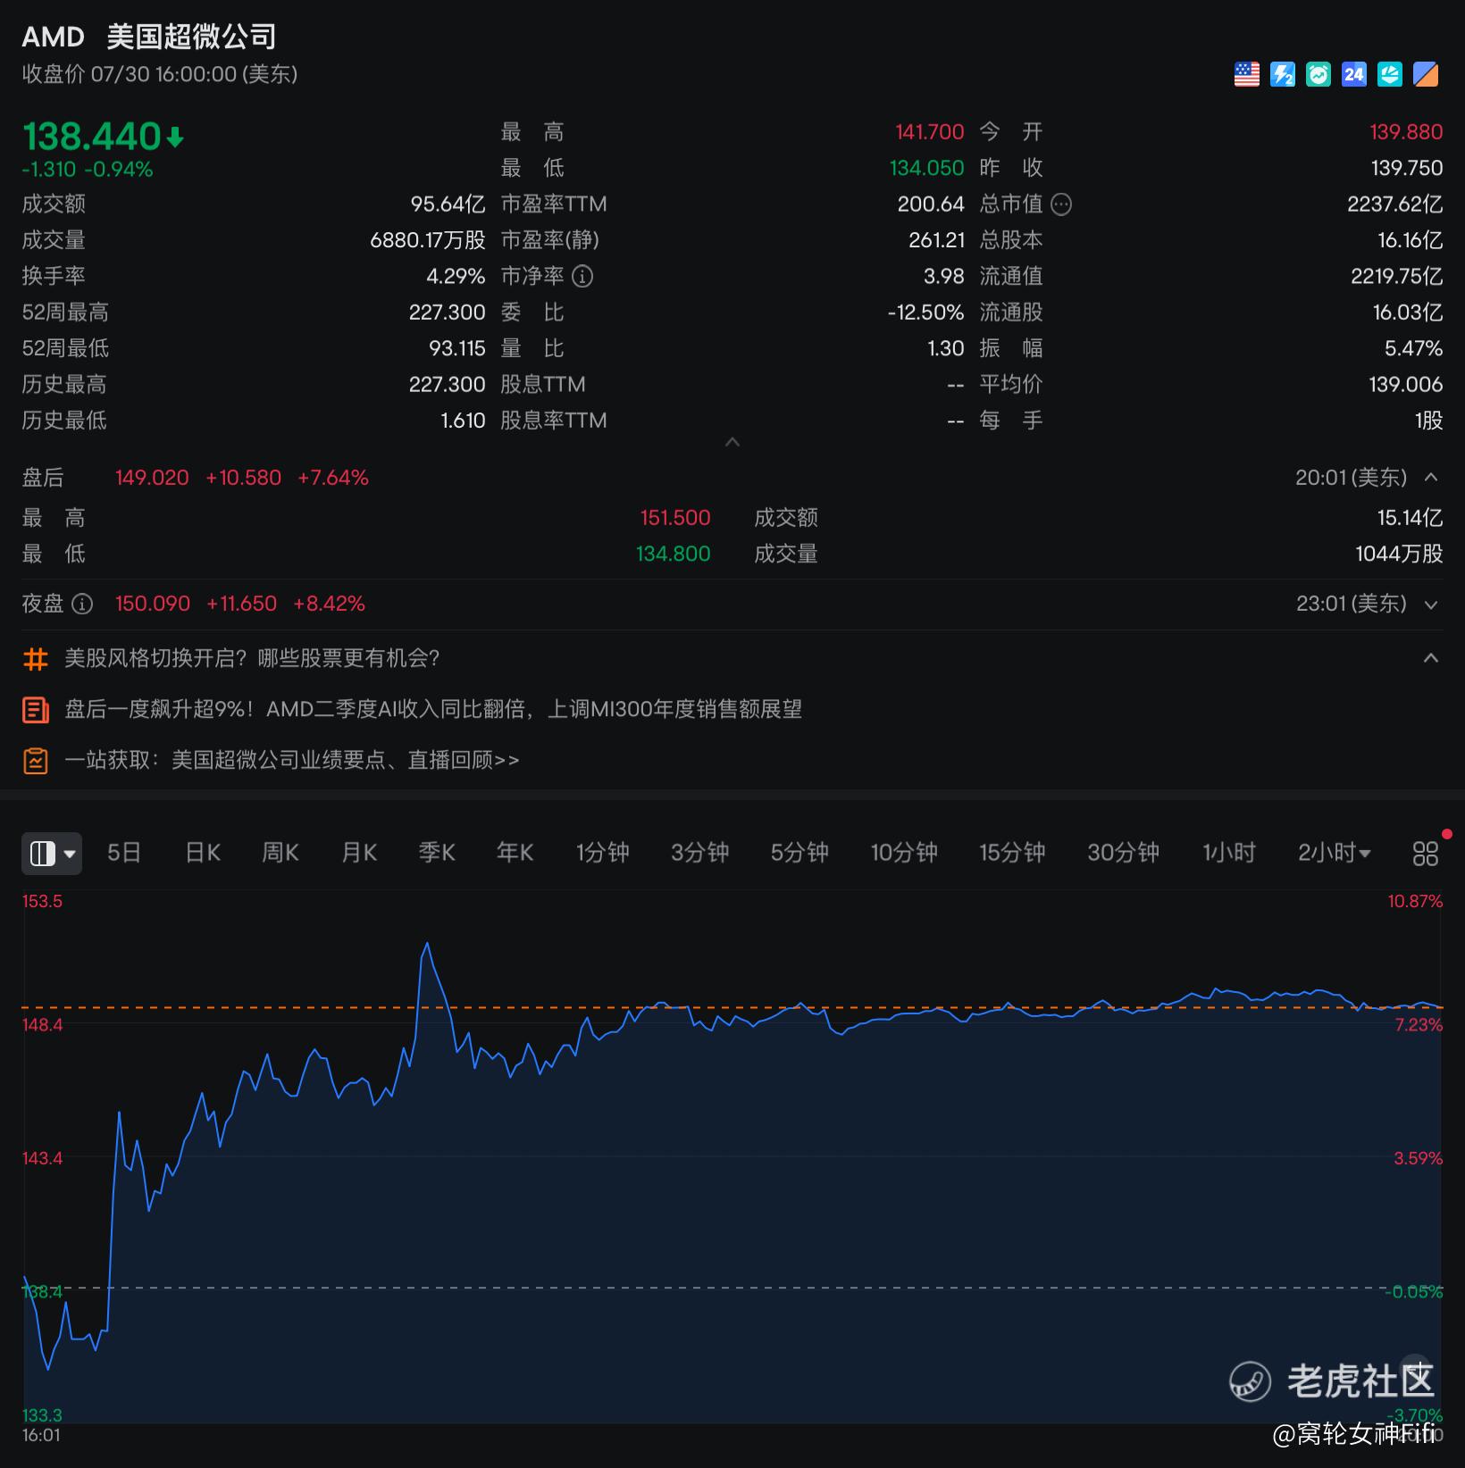Open the 盘后一度飙升超9% news headline
The width and height of the screenshot is (1465, 1468).
point(433,710)
